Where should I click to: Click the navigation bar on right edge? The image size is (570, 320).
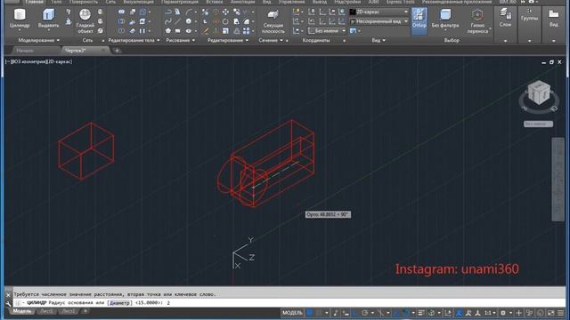pyautogui.click(x=558, y=180)
